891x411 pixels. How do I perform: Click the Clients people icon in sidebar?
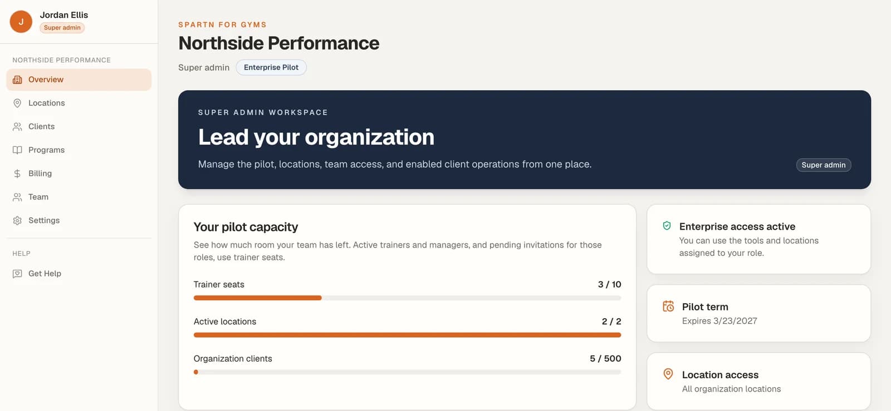coord(17,127)
